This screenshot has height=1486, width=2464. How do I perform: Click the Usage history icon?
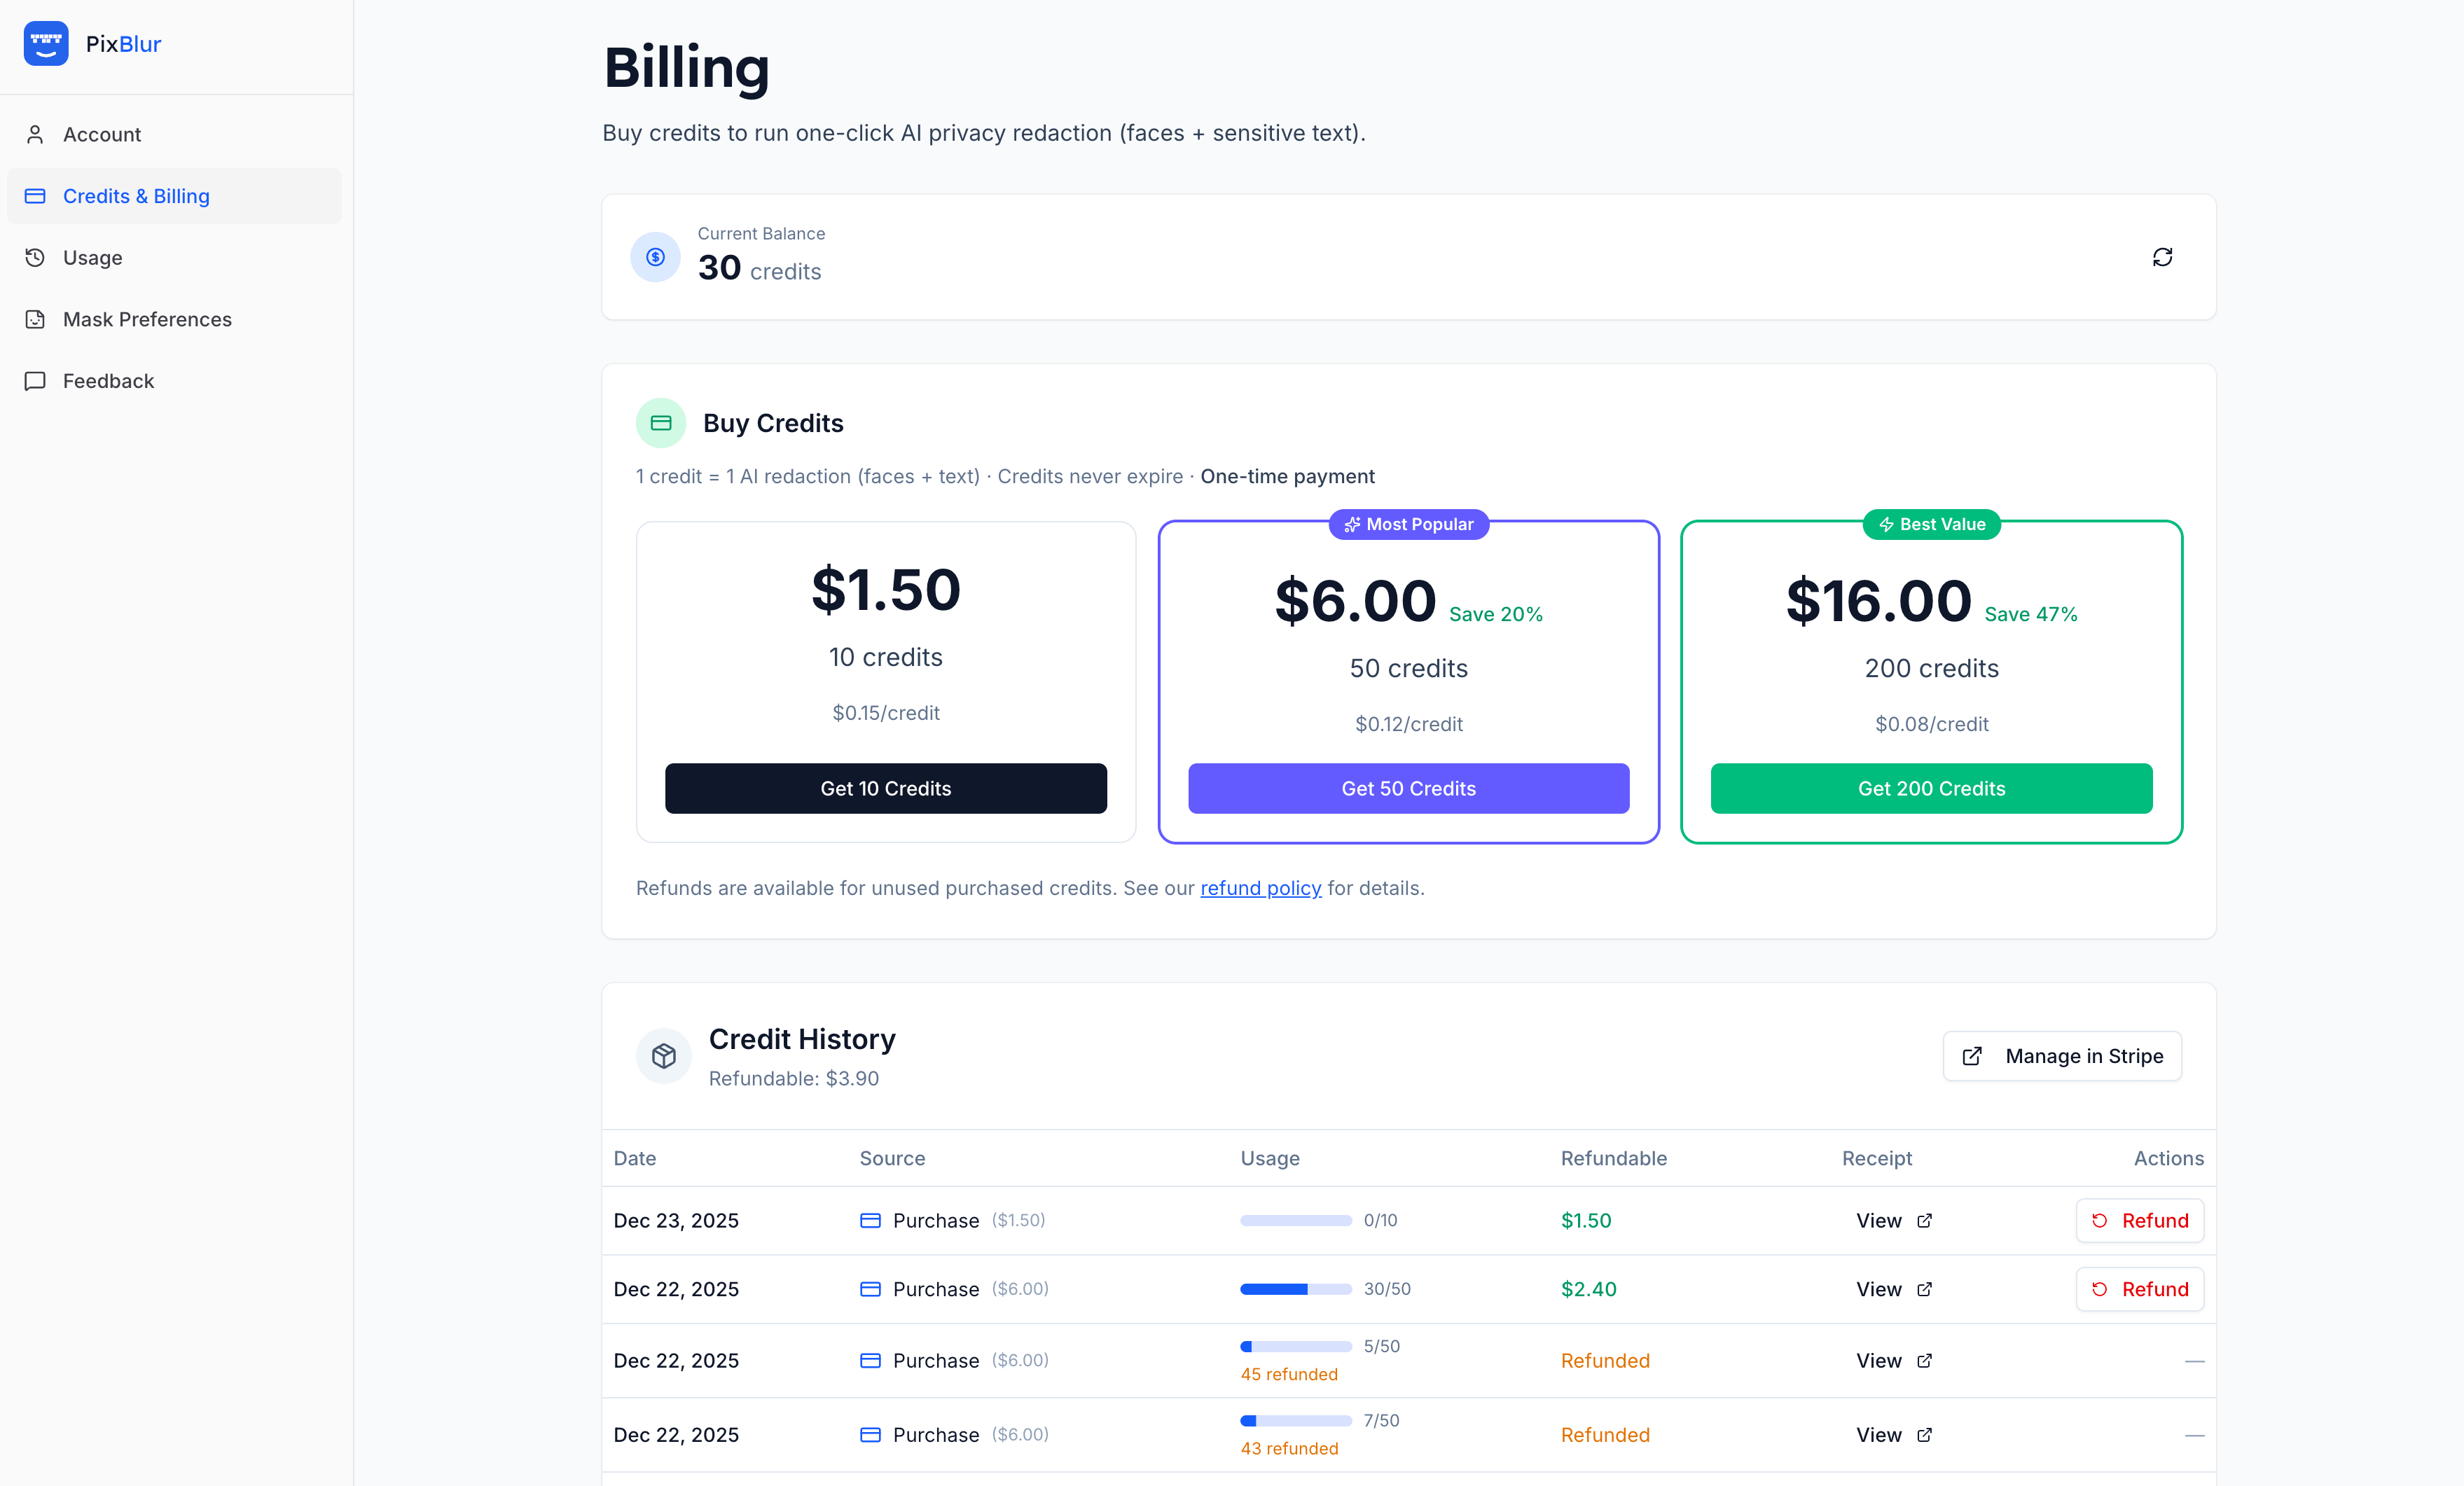click(x=36, y=257)
